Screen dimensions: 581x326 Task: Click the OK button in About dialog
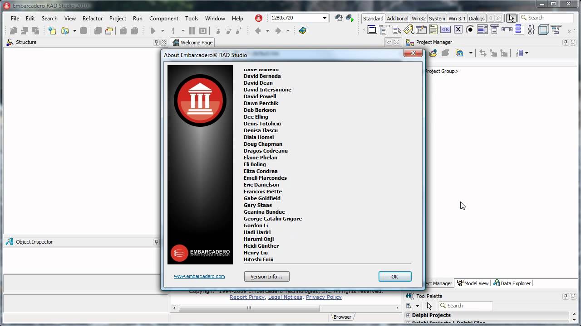click(394, 277)
